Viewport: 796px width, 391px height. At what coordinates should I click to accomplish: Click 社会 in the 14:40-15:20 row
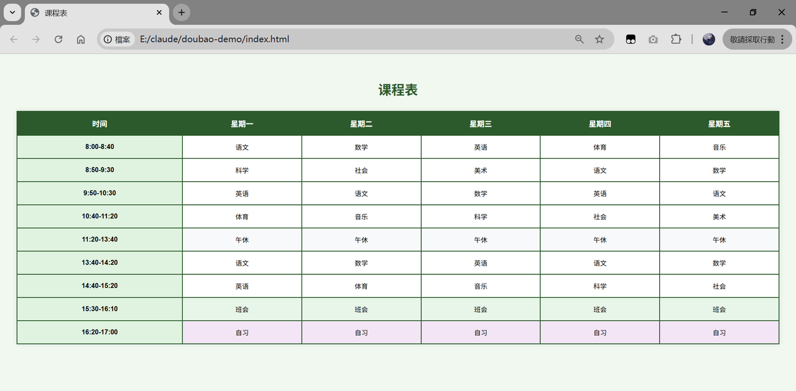720,287
